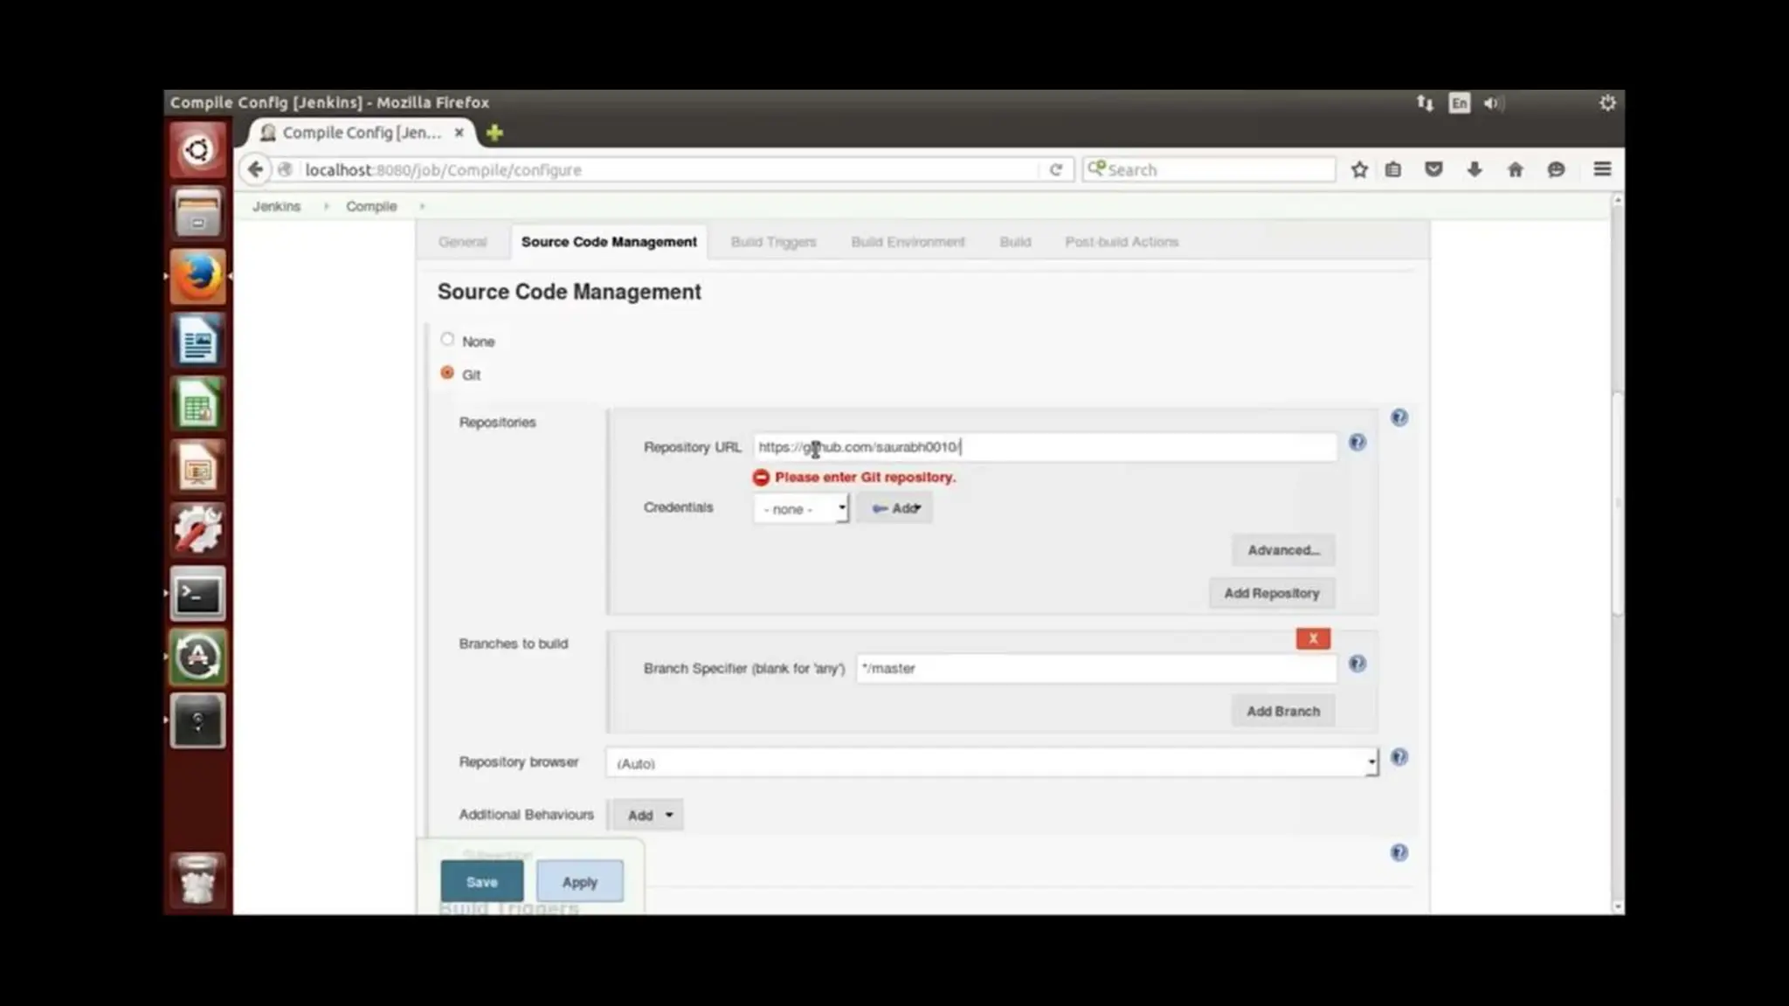Viewport: 1789px width, 1006px height.
Task: Bookmark this page star icon
Action: [1359, 169]
